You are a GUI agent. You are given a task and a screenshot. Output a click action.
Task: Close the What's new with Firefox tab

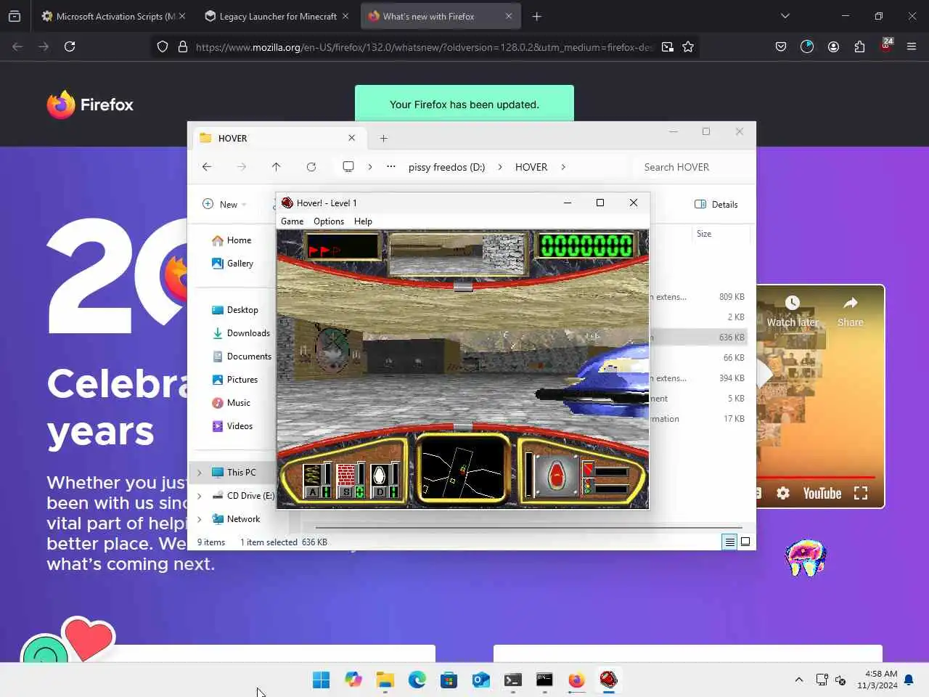click(x=508, y=16)
